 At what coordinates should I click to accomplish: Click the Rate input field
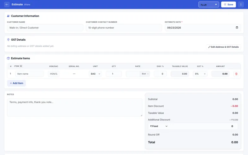point(133,74)
